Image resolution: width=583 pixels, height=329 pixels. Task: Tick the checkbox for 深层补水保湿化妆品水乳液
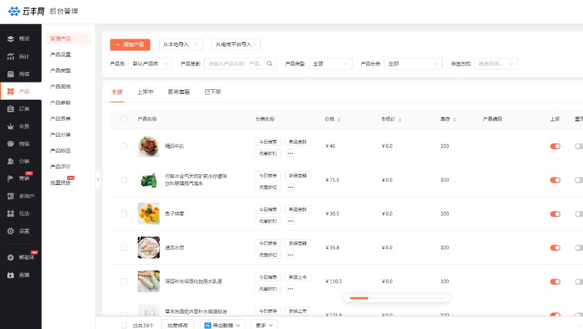pos(124,281)
